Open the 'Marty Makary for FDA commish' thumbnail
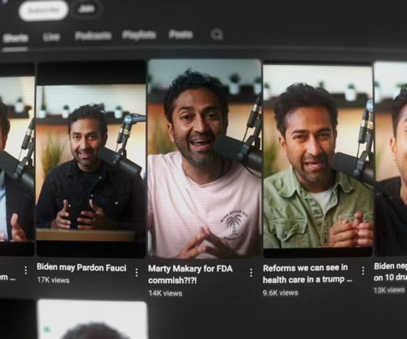 click(204, 159)
